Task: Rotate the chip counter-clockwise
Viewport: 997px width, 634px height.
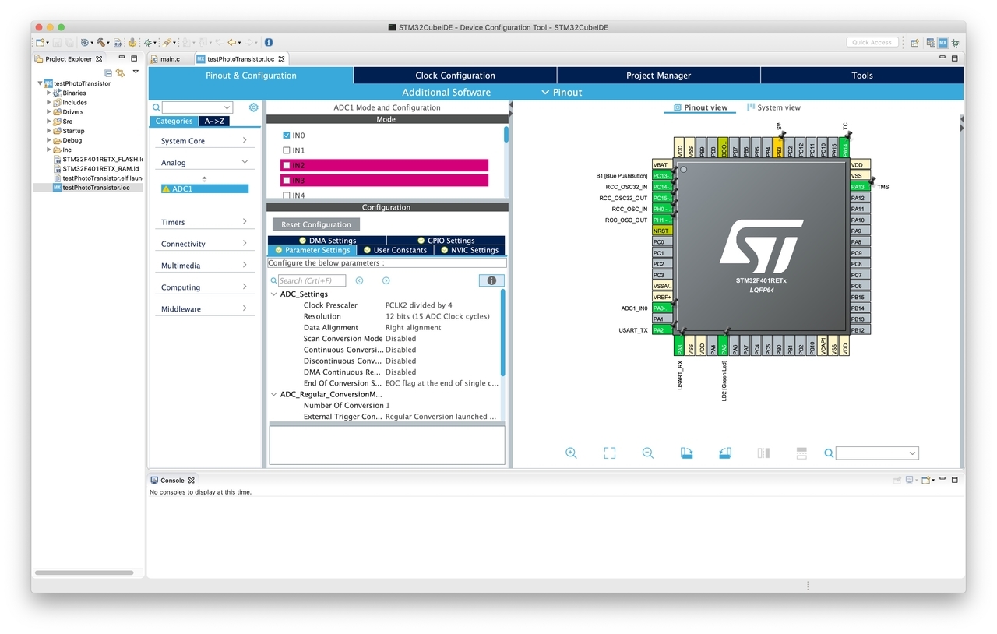Action: pos(724,453)
